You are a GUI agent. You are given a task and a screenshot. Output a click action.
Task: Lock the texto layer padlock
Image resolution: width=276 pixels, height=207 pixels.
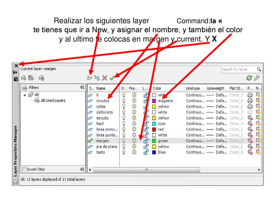coord(146,152)
